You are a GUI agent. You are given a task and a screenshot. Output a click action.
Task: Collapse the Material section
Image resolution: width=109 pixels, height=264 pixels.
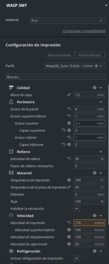(x=101, y=173)
